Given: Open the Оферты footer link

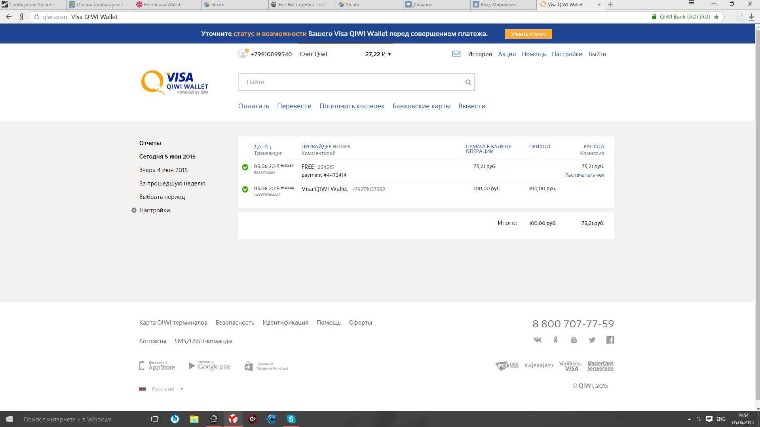Looking at the screenshot, I should (x=360, y=323).
